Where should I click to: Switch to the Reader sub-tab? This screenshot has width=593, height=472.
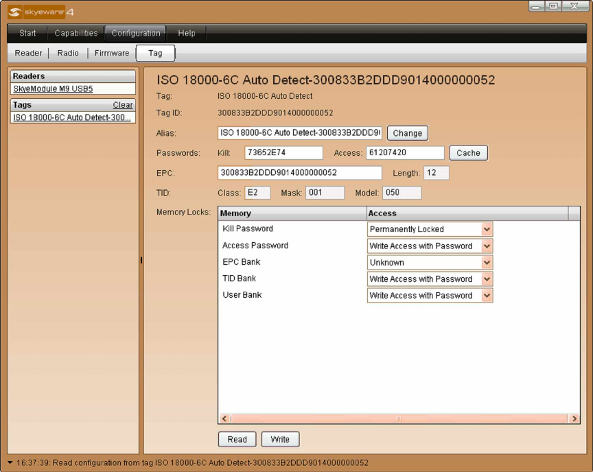(28, 54)
